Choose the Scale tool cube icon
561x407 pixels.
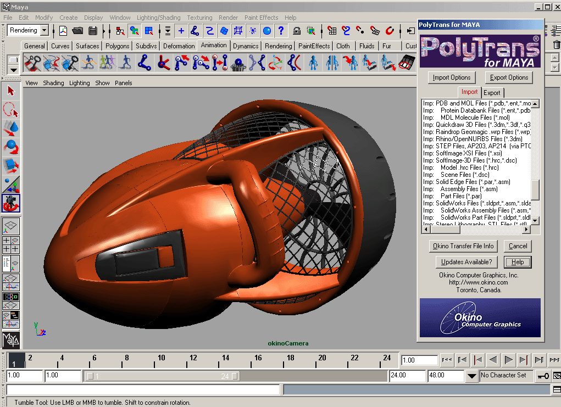point(11,165)
